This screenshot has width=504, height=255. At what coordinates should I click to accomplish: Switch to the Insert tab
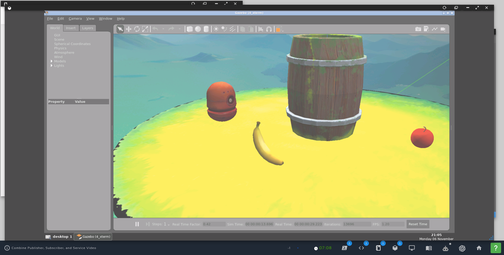[71, 28]
